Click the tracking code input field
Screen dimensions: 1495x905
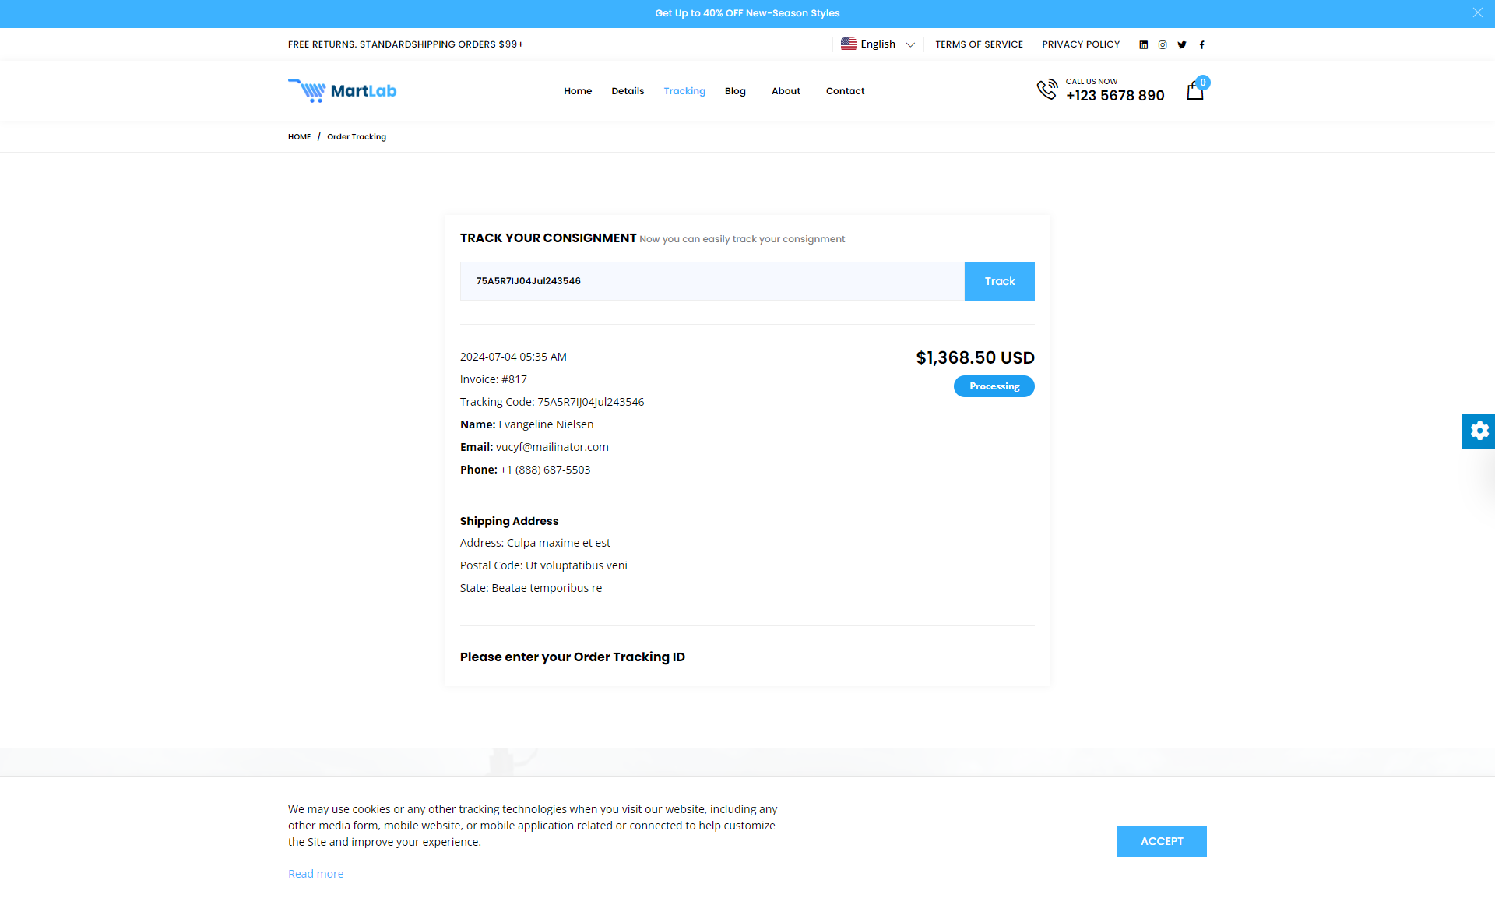pyautogui.click(x=712, y=281)
